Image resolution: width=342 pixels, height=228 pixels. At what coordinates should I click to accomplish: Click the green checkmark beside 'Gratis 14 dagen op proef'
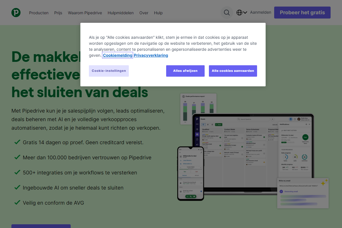coord(17,142)
